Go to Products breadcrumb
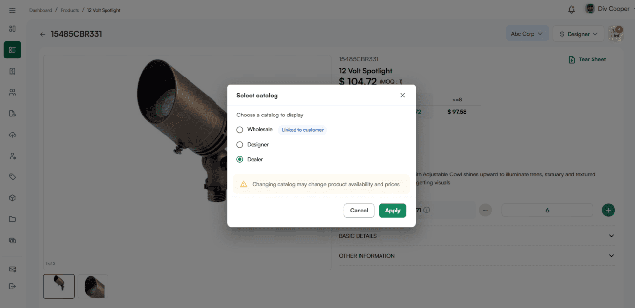The width and height of the screenshot is (635, 308). (69, 10)
